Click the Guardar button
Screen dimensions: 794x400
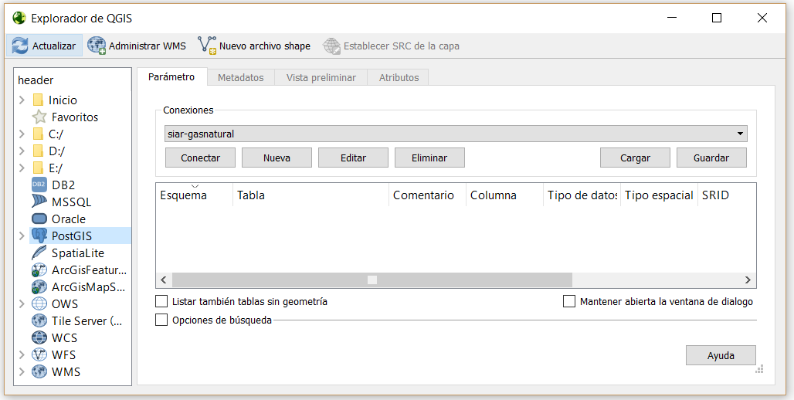click(711, 158)
